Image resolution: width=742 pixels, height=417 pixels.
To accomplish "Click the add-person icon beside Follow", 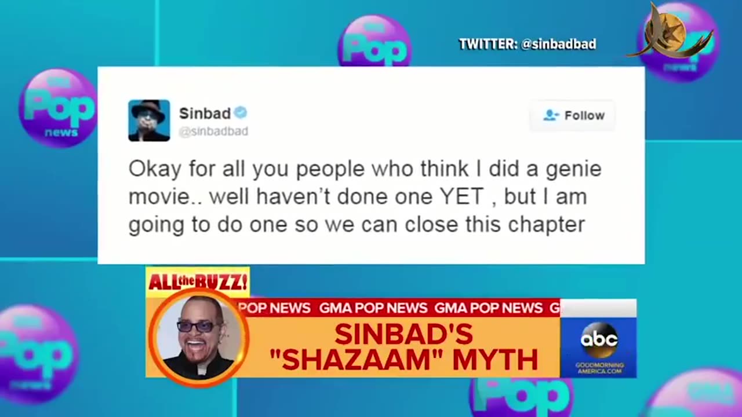I will click(551, 115).
